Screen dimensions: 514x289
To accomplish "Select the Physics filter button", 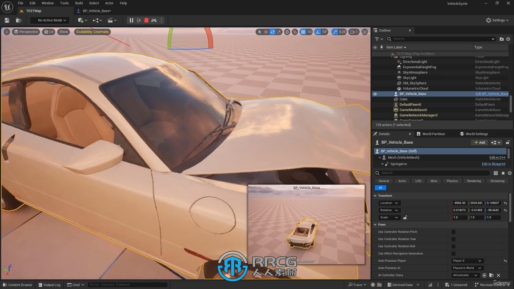I will point(452,181).
